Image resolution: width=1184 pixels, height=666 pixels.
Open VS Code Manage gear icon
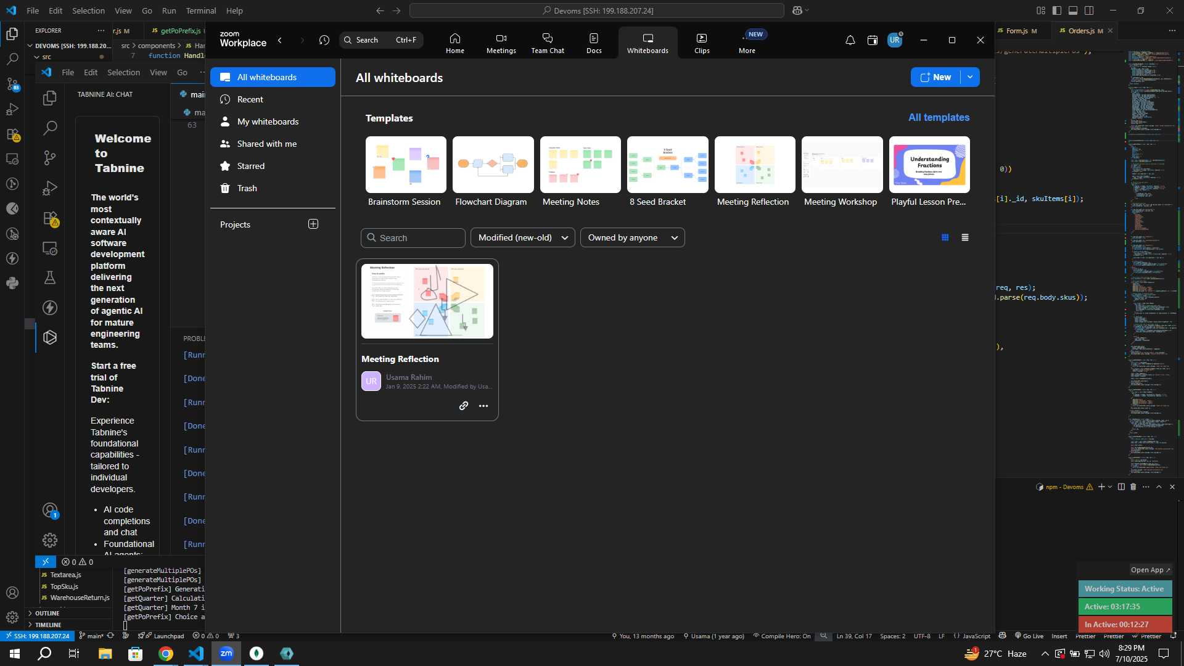12,617
